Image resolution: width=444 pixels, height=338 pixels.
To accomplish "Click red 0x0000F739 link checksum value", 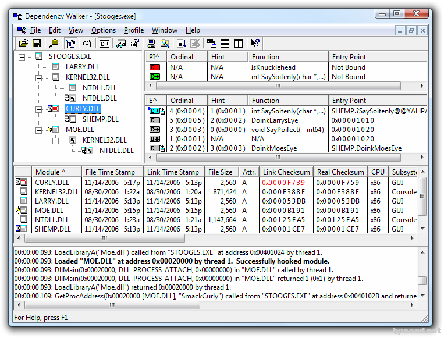I will tap(283, 183).
